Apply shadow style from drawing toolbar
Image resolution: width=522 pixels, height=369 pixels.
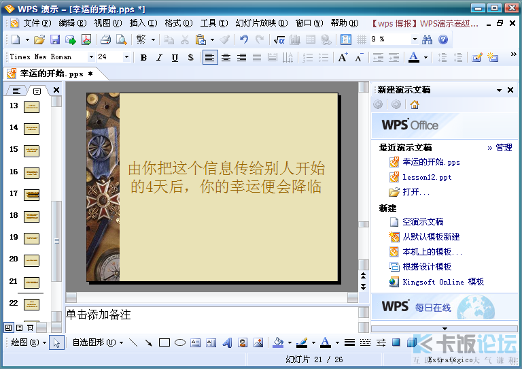pos(396,342)
